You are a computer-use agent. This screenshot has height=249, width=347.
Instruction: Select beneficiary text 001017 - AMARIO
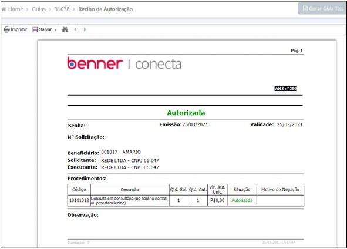coord(121,152)
